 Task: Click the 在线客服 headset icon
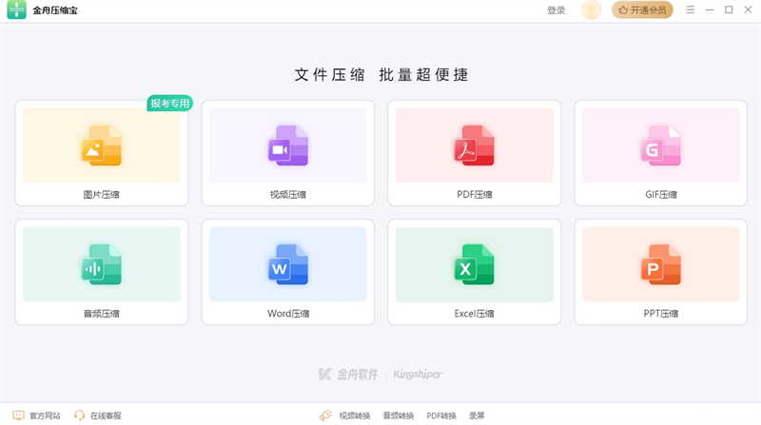pos(79,415)
